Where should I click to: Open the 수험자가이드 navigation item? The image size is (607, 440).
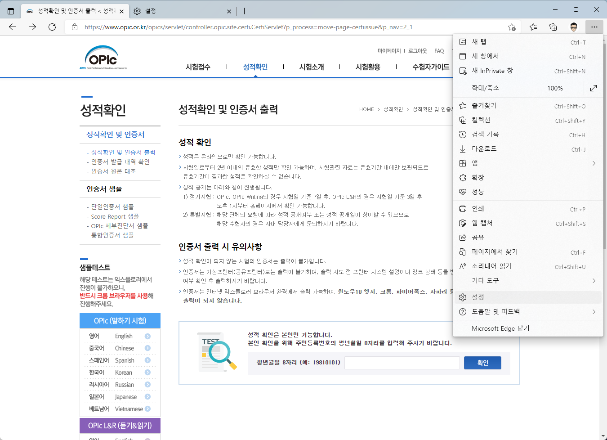click(431, 67)
